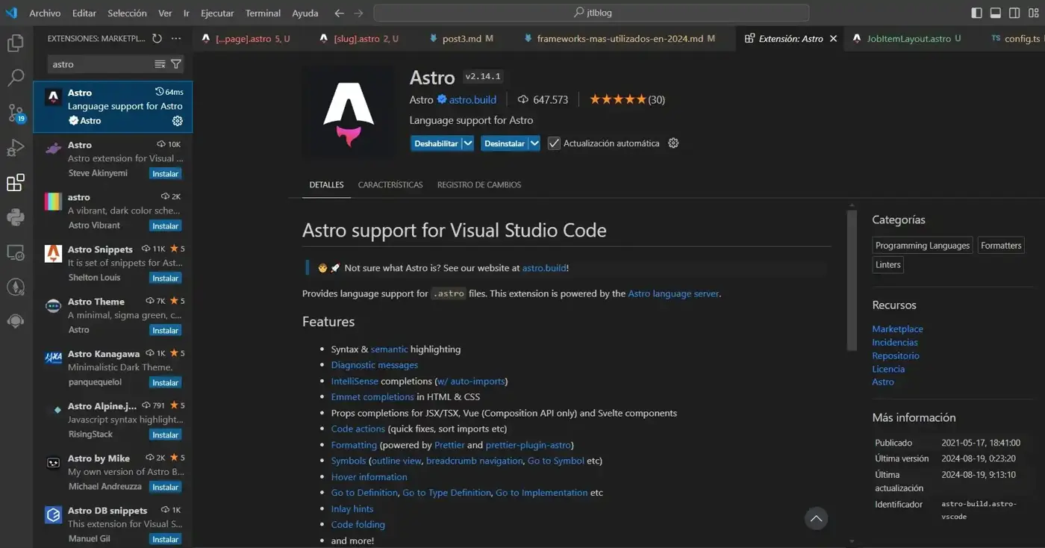This screenshot has width=1045, height=548.
Task: Open Source Control with 19 pending changes
Action: coord(16,113)
